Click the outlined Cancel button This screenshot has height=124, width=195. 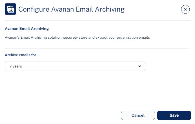coord(138,116)
